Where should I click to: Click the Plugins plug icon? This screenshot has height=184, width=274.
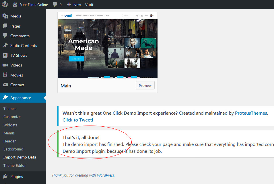tap(5, 176)
